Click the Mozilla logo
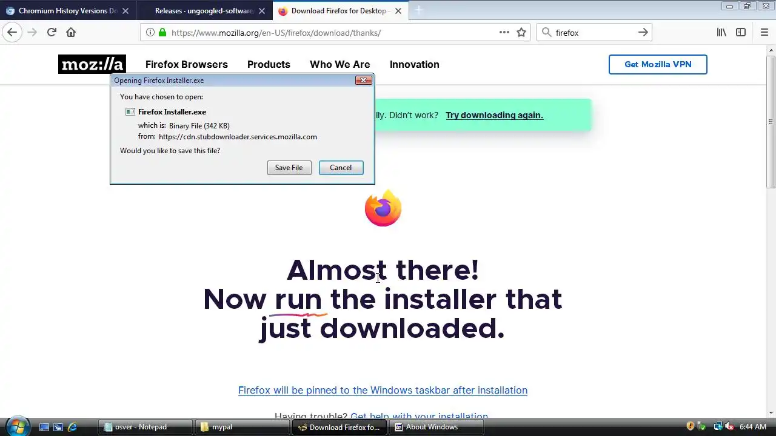The width and height of the screenshot is (776, 436). pos(92,64)
